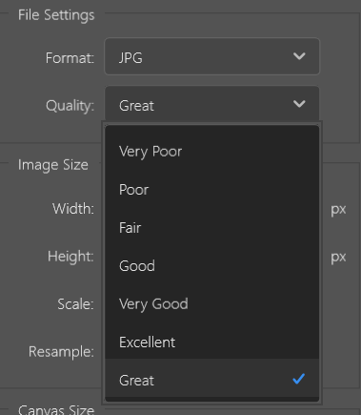361x415 pixels.
Task: Click the File Settings section heading
Action: pyautogui.click(x=56, y=15)
